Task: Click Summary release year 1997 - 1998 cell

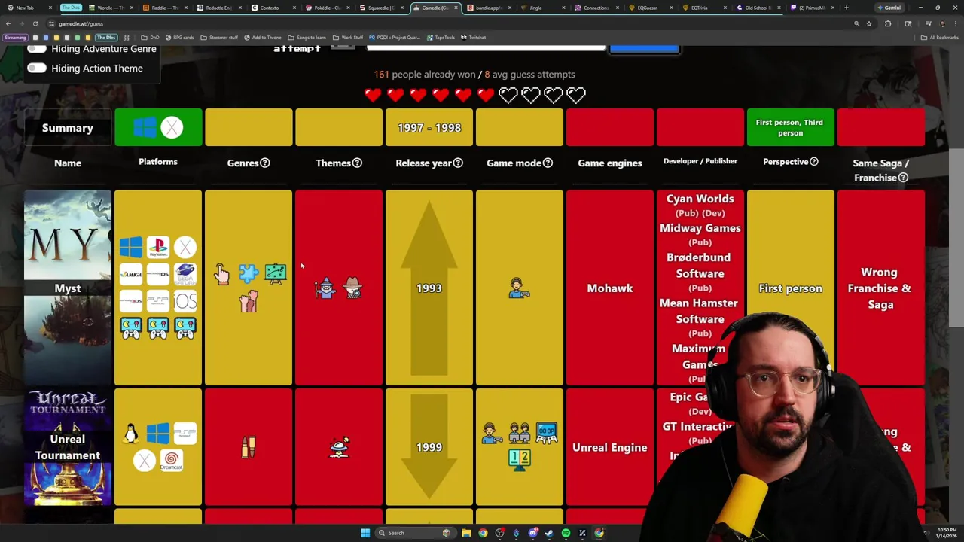Action: (x=429, y=127)
